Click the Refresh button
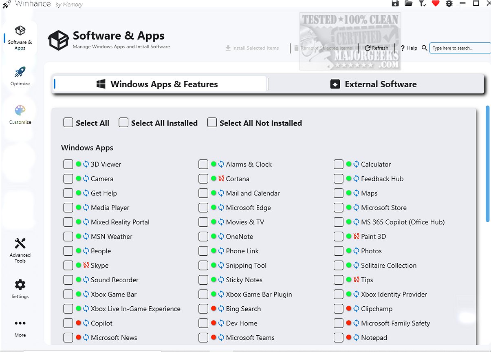The height and width of the screenshot is (352, 491). click(377, 48)
